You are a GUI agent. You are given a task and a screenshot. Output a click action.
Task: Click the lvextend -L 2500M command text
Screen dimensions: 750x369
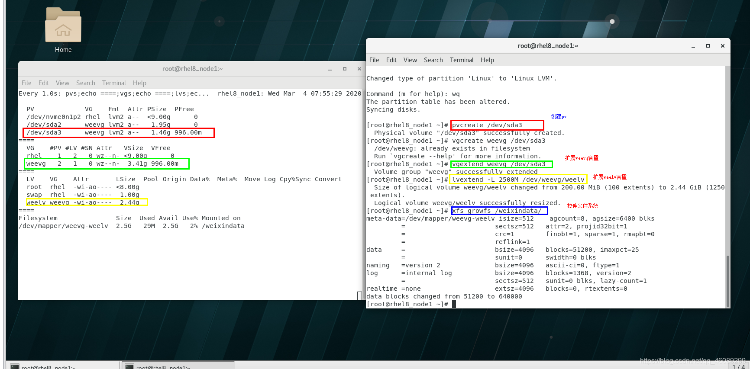[518, 180]
